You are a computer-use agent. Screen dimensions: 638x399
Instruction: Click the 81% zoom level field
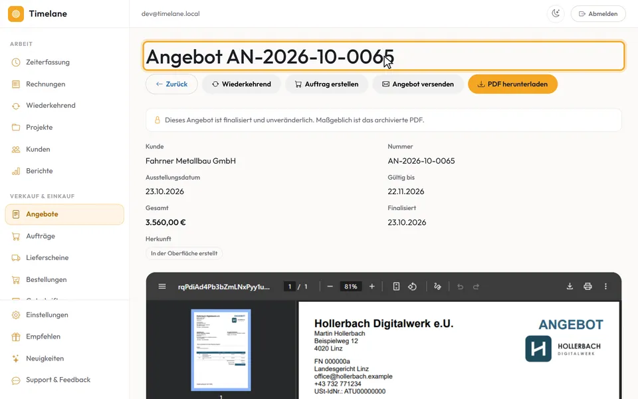[350, 287]
